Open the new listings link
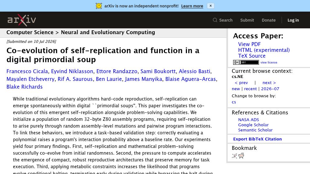Viewport: 310px width, 174px height. click(x=236, y=89)
